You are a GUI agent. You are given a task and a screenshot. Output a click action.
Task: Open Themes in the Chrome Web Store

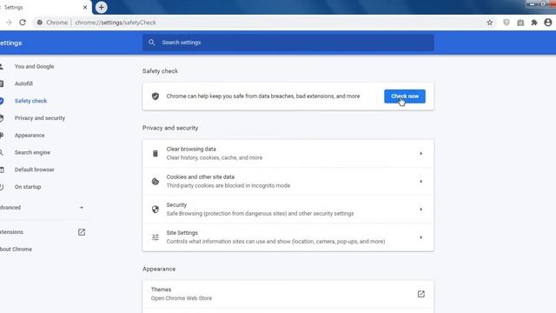(288, 294)
